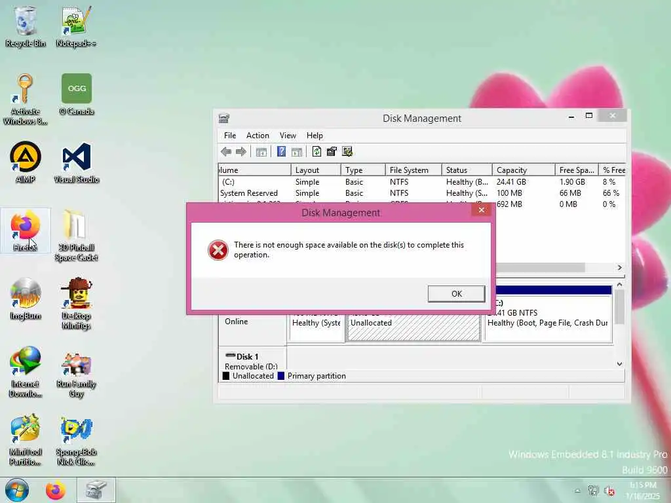671x503 pixels.
Task: Select the MiniTool Partition shortcut
Action: [26, 440]
